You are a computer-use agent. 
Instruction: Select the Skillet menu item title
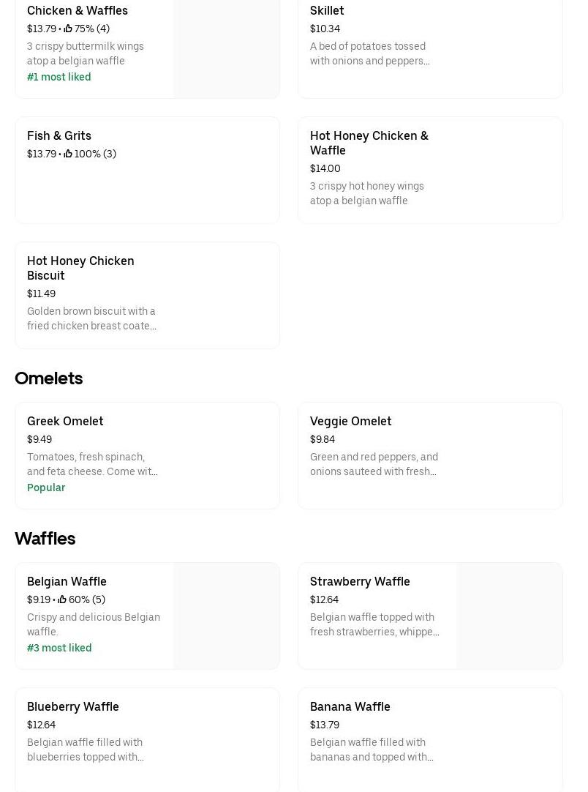(327, 11)
